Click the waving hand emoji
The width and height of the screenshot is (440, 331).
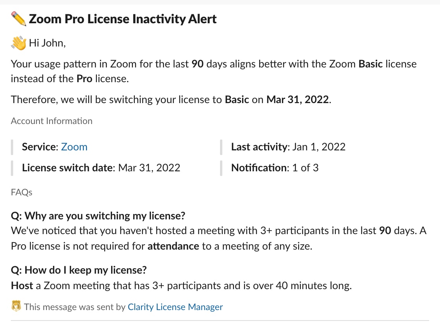[x=19, y=43]
